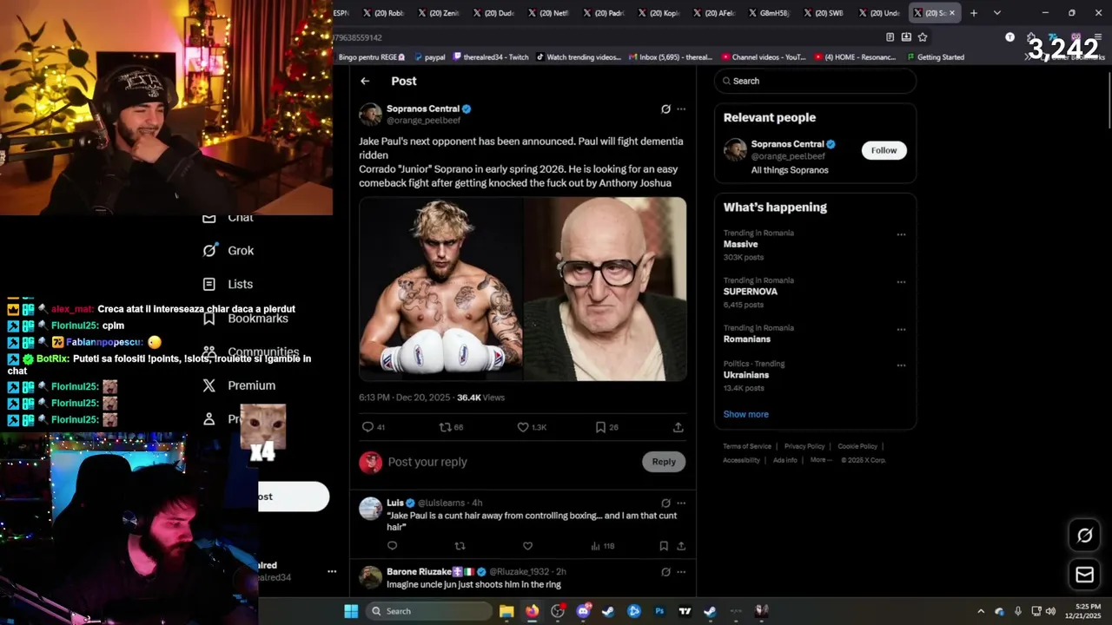The height and width of the screenshot is (625, 1112).
Task: Click the Reply button
Action: pyautogui.click(x=664, y=462)
